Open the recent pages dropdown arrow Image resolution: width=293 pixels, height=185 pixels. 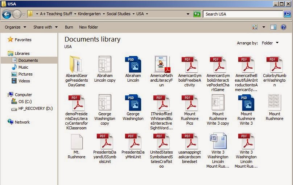pyautogui.click(x=24, y=14)
